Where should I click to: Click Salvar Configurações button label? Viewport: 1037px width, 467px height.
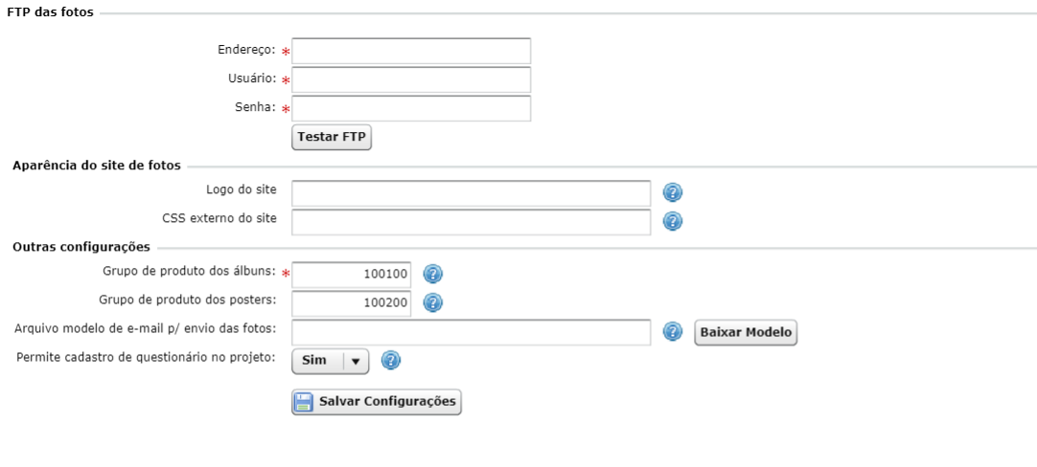coord(387,402)
